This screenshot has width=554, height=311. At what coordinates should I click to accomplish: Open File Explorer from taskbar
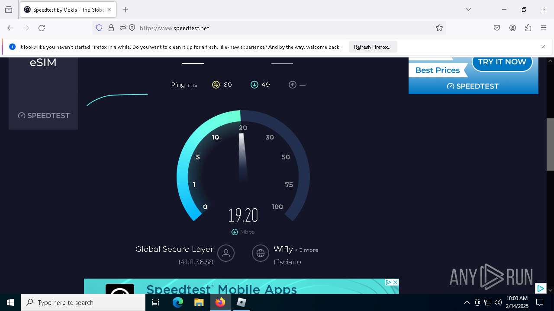pyautogui.click(x=199, y=302)
